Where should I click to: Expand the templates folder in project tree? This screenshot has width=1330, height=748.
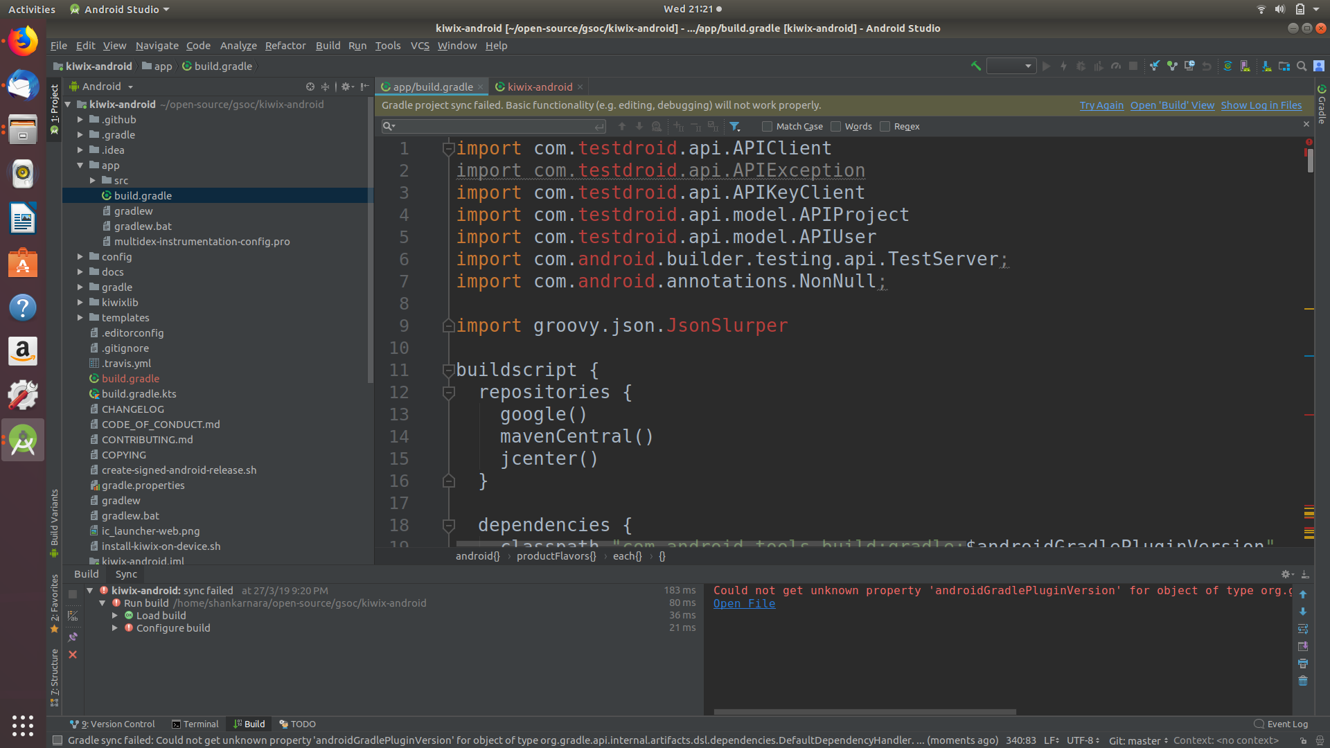[x=80, y=318]
